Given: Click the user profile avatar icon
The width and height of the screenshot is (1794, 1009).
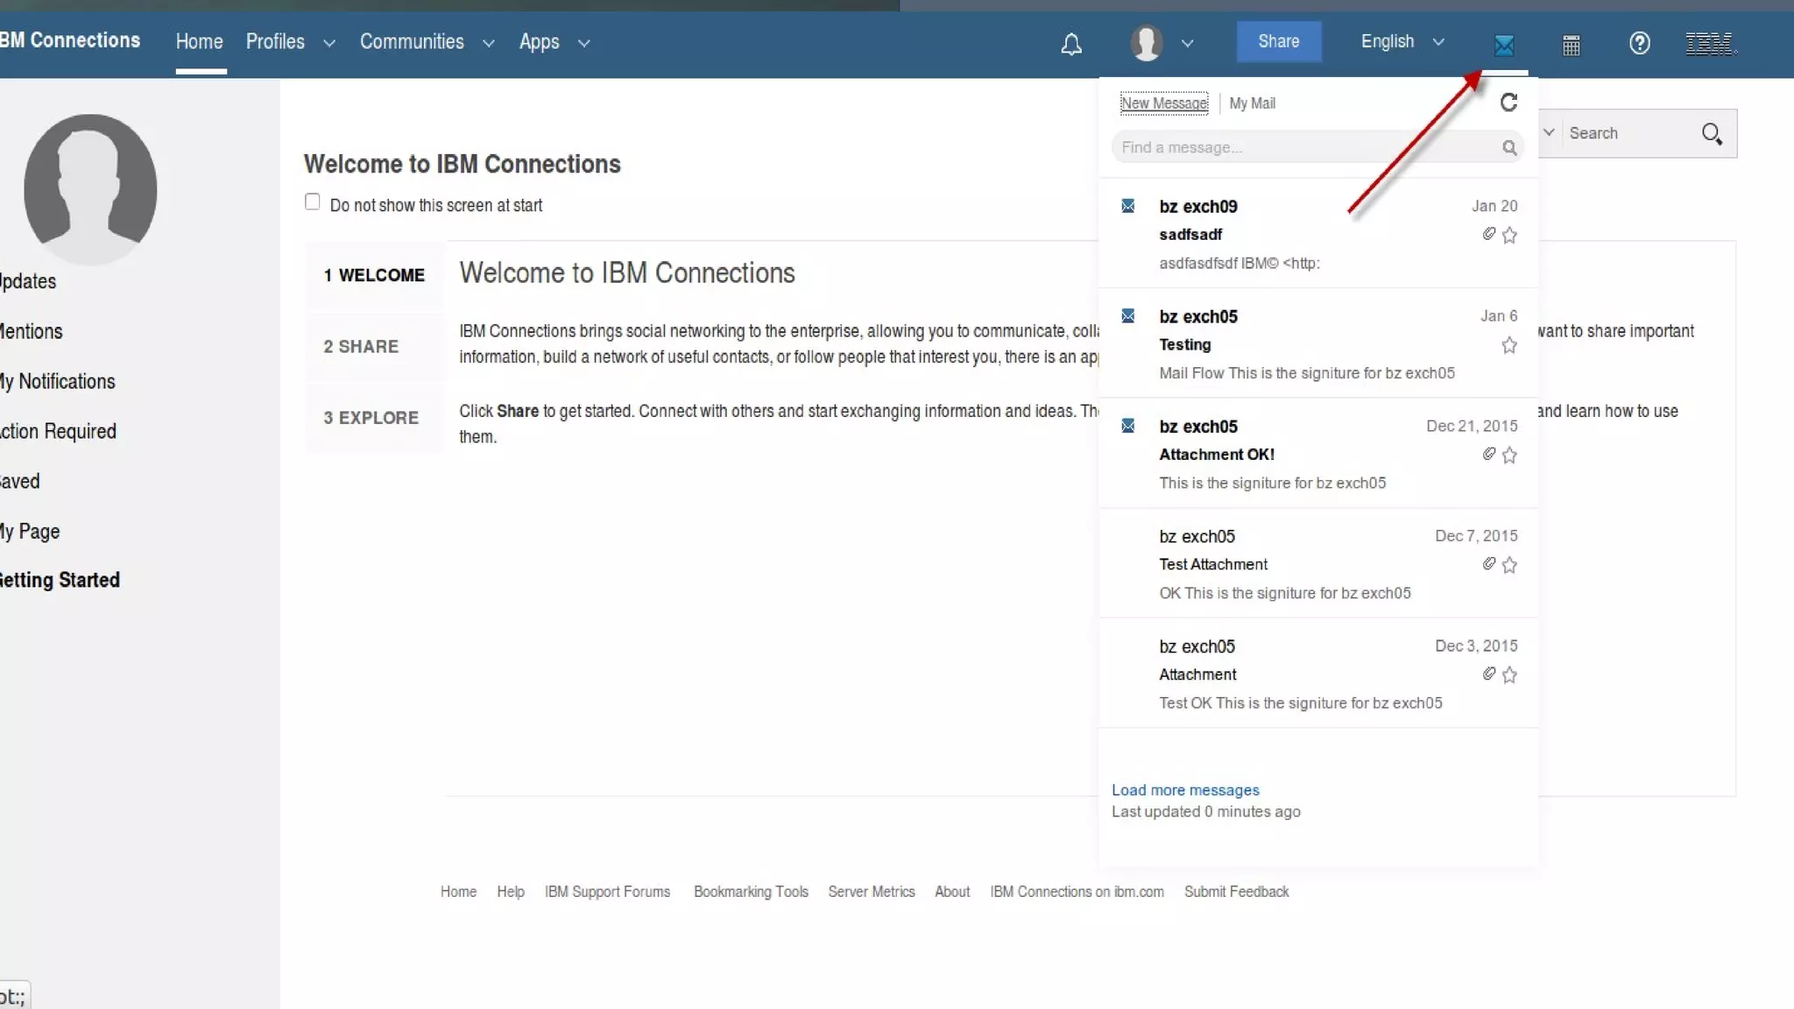Looking at the screenshot, I should [x=1146, y=42].
